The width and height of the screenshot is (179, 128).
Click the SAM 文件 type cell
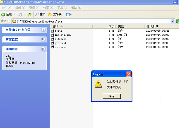coord(123,35)
